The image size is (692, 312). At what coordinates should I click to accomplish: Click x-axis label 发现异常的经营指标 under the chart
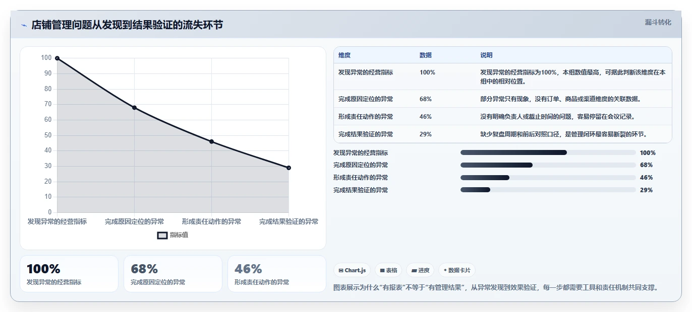pos(57,221)
